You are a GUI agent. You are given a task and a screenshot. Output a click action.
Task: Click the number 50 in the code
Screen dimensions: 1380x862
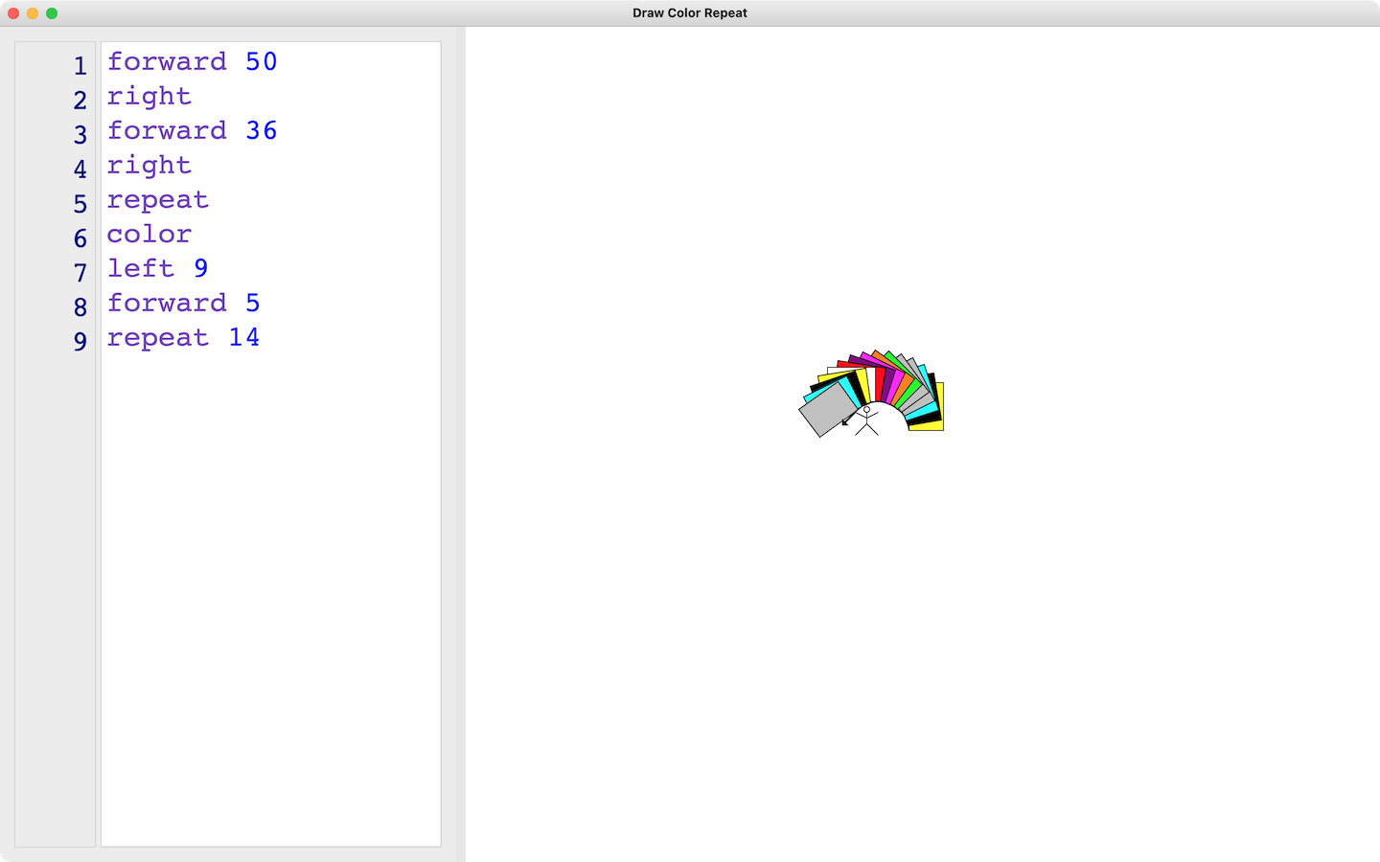261,62
